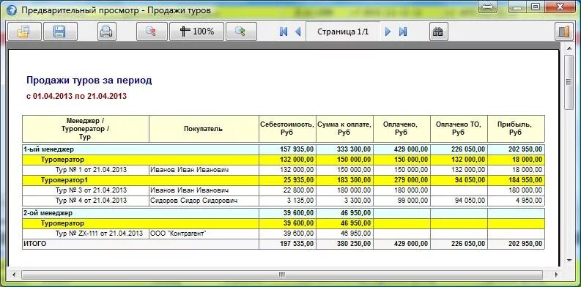The image size is (581, 287).
Task: Zoom in with the magnifier plus icon
Action: (x=241, y=31)
